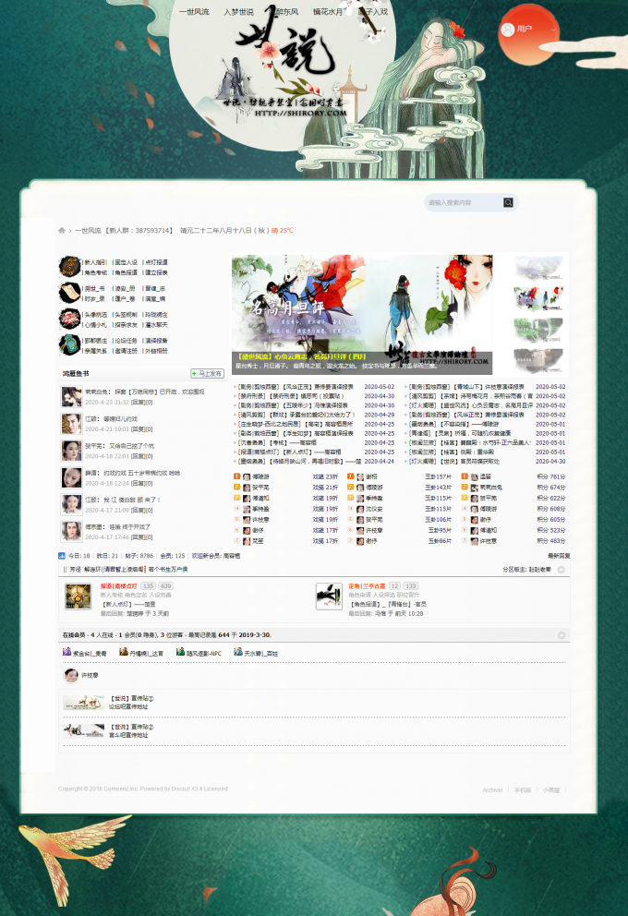This screenshot has height=916, width=628.
Task: Open the Archiver footer link
Action: coord(492,789)
